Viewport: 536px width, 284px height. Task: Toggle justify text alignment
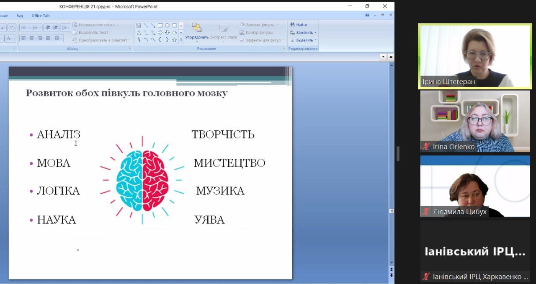[48, 39]
